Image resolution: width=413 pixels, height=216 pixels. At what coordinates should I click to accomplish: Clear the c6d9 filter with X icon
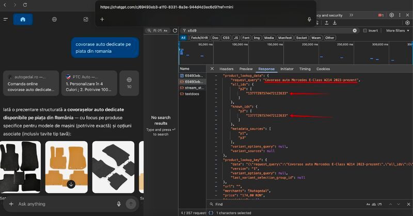tap(355, 30)
